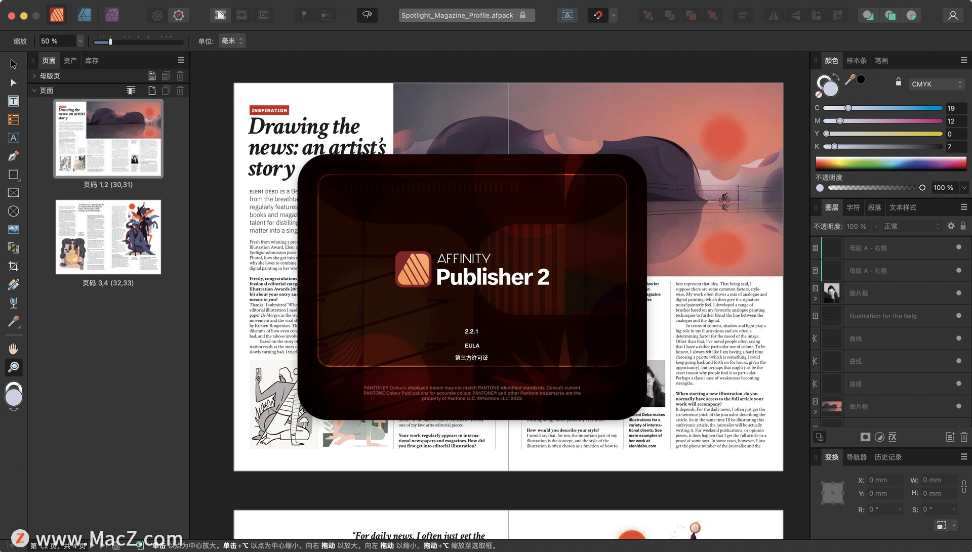Open layer effects FX icon
The image size is (972, 552).
[893, 437]
